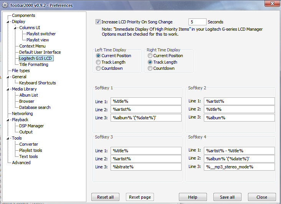Click the Reset page button
This screenshot has width=281, height=204.
(140, 197)
